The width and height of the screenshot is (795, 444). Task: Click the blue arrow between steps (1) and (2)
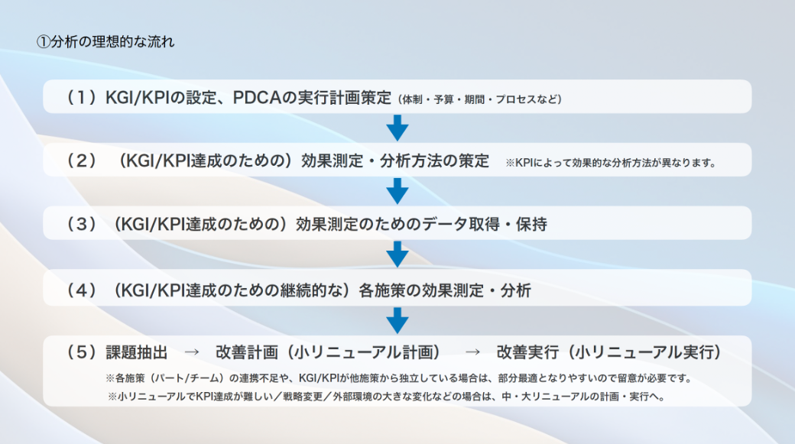click(x=397, y=128)
